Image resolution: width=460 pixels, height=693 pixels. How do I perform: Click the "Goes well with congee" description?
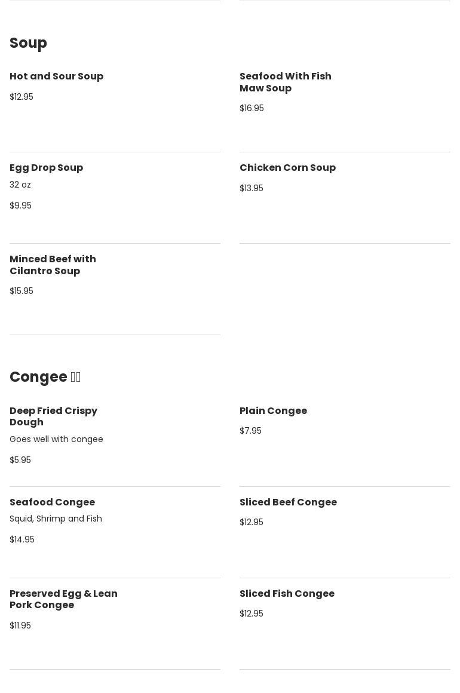coord(56,440)
